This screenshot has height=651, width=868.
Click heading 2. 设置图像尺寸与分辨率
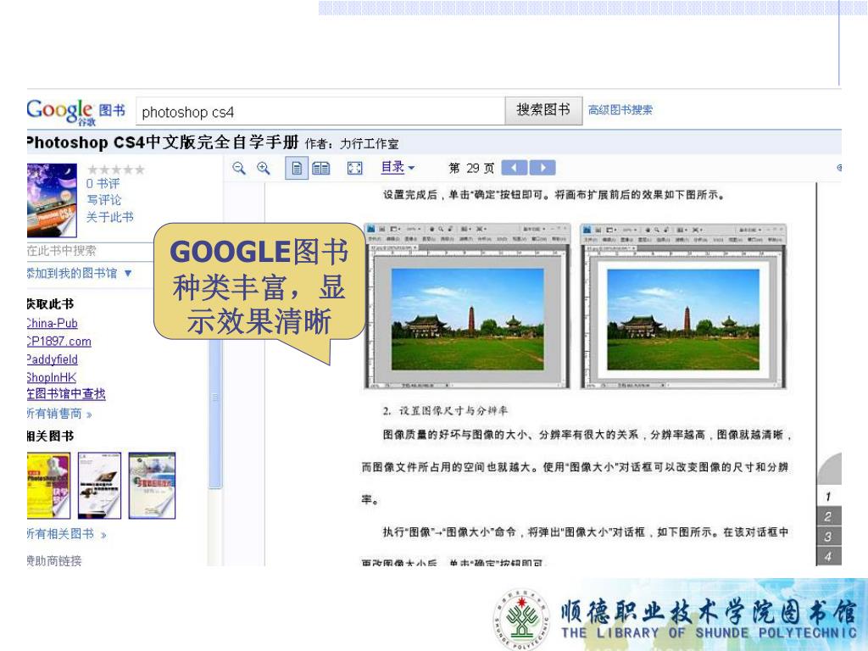point(445,411)
